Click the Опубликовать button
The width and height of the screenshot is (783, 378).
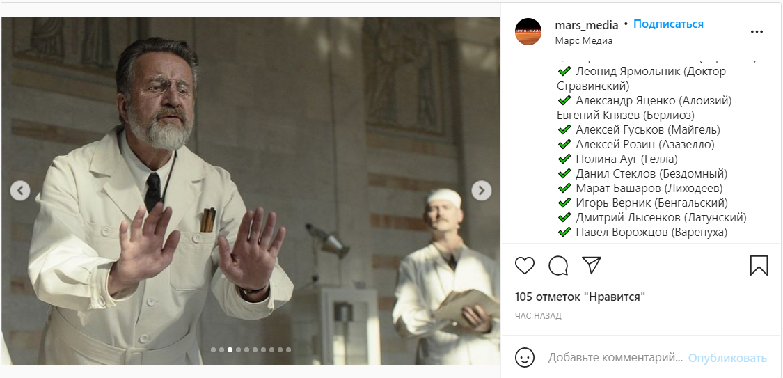[727, 358]
